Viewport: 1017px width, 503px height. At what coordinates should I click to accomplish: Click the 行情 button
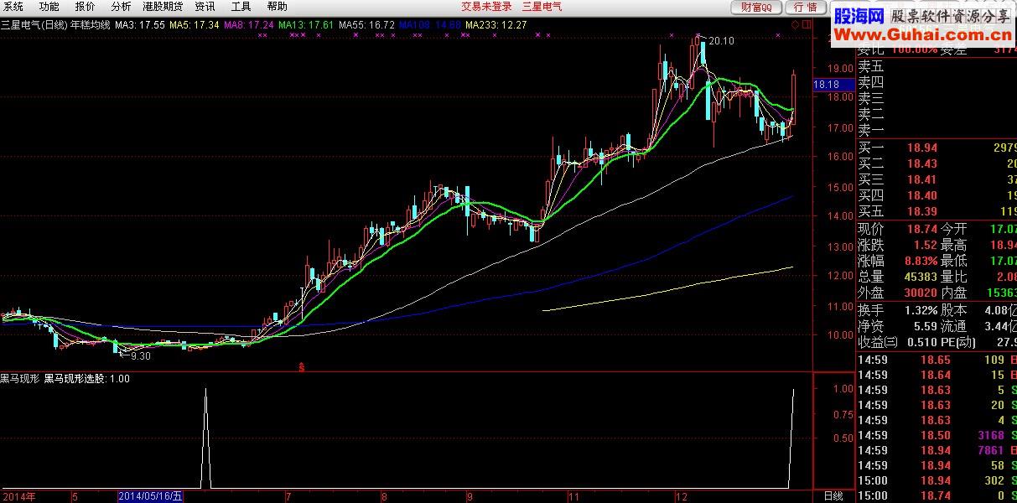[804, 8]
